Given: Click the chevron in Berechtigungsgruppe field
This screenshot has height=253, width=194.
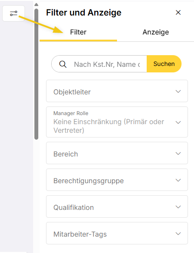Looking at the screenshot, I should click(x=178, y=180).
